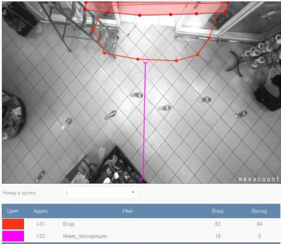Image resolution: width=281 pixels, height=244 pixels.
Task: Open the Номер в группе dropdown
Action: [x=100, y=192]
